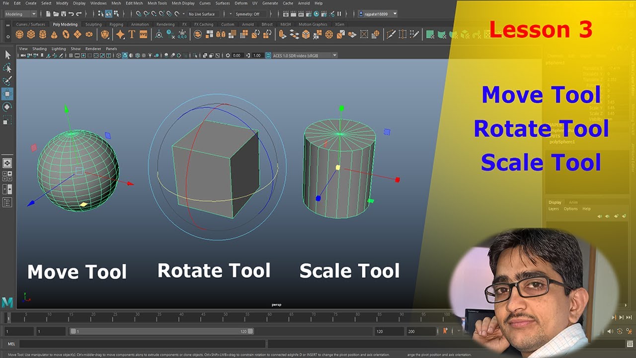Select the Move tool in the toolbox
This screenshot has height=358, width=636.
click(7, 94)
